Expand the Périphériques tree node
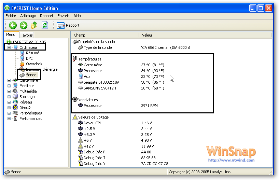Screen dimensions: 279x180 pyautogui.click(x=9, y=113)
